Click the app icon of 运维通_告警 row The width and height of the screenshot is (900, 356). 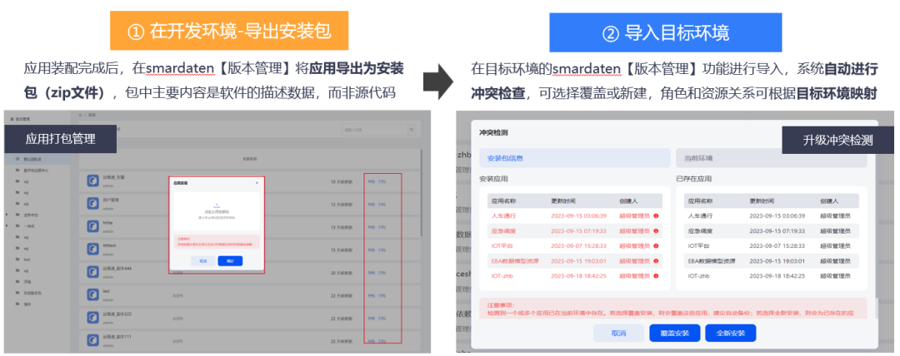click(93, 180)
